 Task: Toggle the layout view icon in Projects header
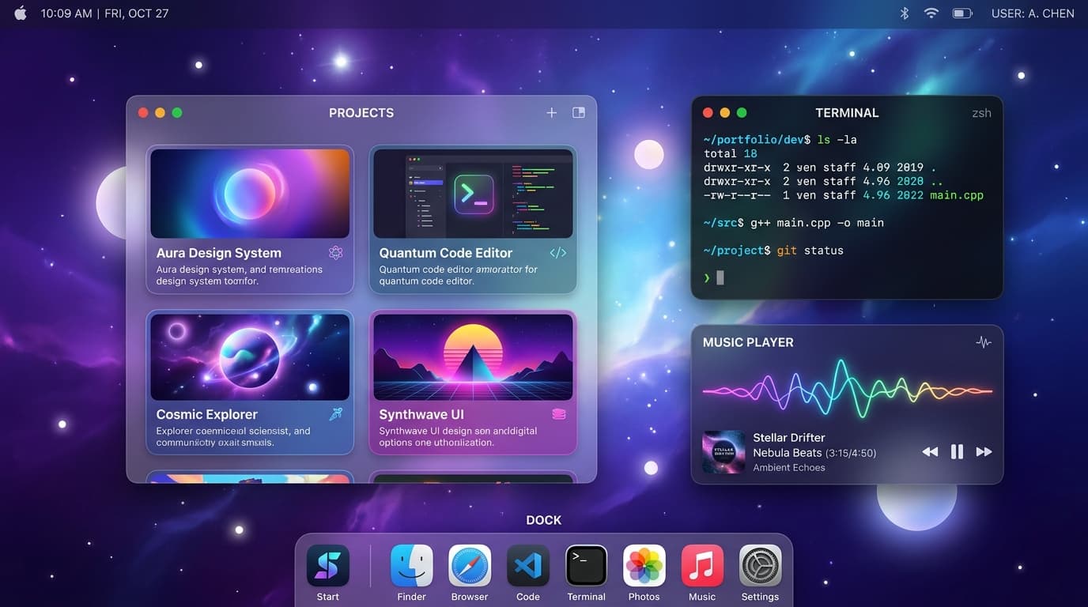coord(579,113)
